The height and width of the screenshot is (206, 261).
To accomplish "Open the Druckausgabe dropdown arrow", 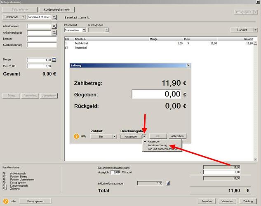I will tap(144, 136).
